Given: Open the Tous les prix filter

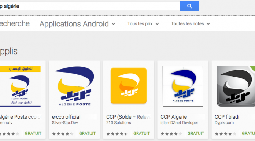Looking at the screenshot, I should click(143, 24).
